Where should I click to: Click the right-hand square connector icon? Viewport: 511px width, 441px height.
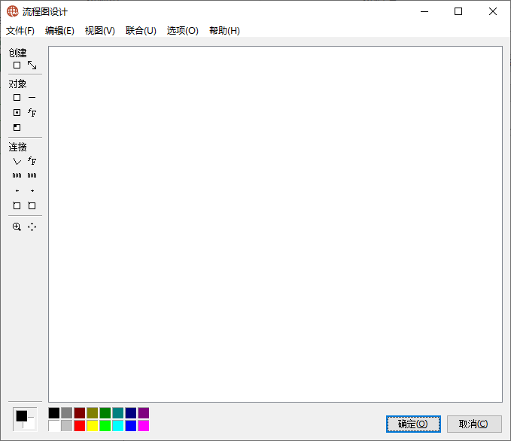pos(32,205)
